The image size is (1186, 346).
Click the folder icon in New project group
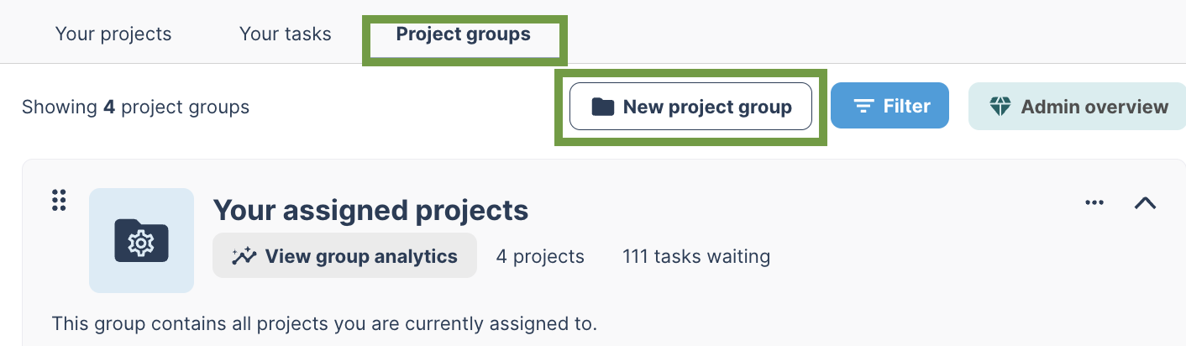(602, 107)
